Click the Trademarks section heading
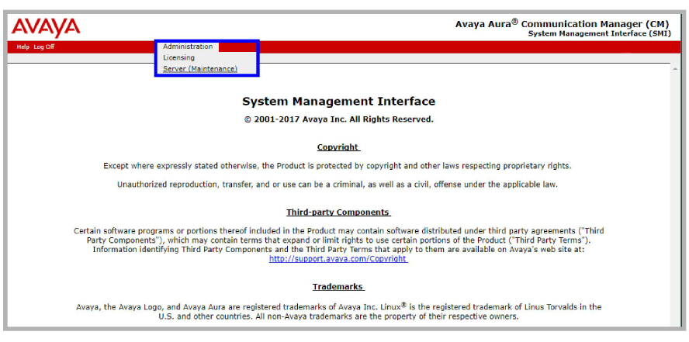 (338, 287)
